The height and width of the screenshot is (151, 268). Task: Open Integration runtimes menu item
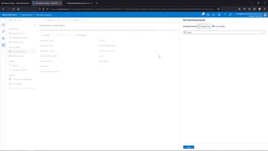21,38
